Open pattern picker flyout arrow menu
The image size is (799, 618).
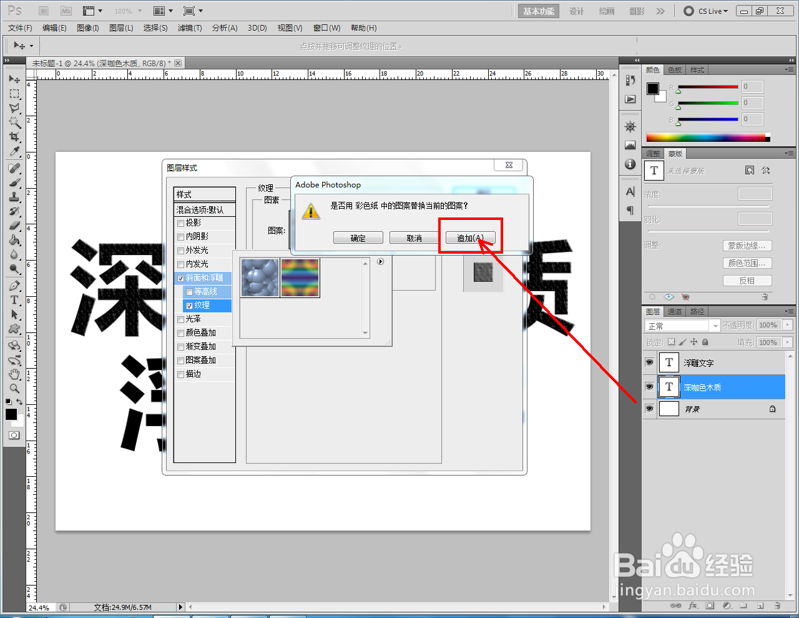click(380, 262)
